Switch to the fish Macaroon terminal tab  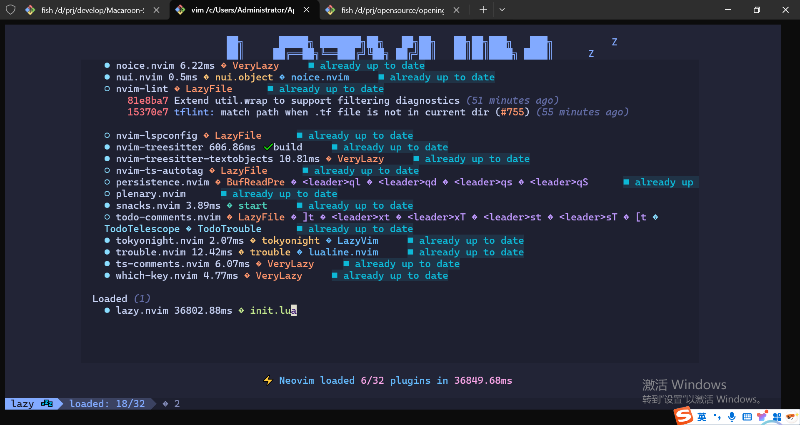92,10
